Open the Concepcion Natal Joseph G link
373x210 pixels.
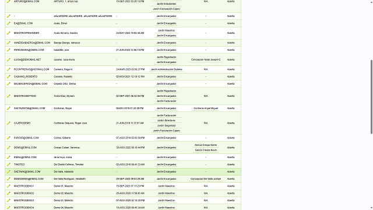point(206,60)
